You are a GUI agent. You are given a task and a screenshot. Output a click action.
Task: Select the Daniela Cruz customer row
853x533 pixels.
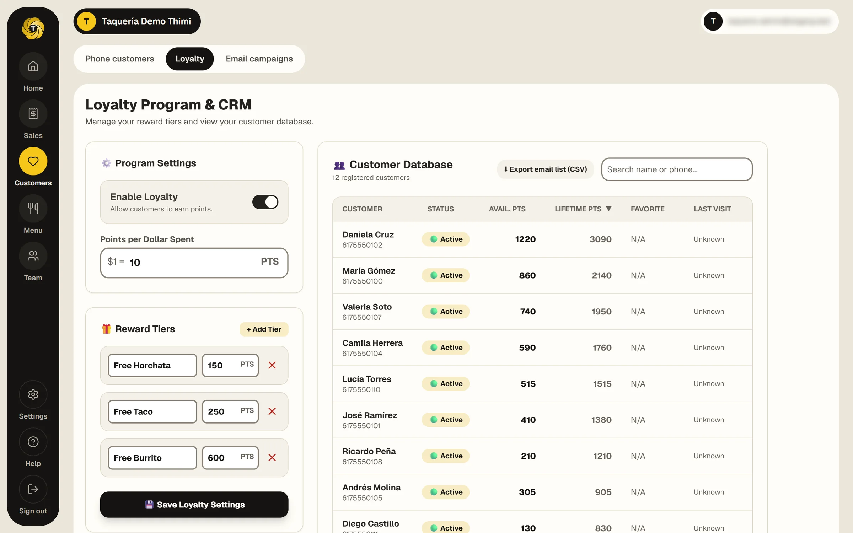pos(542,239)
